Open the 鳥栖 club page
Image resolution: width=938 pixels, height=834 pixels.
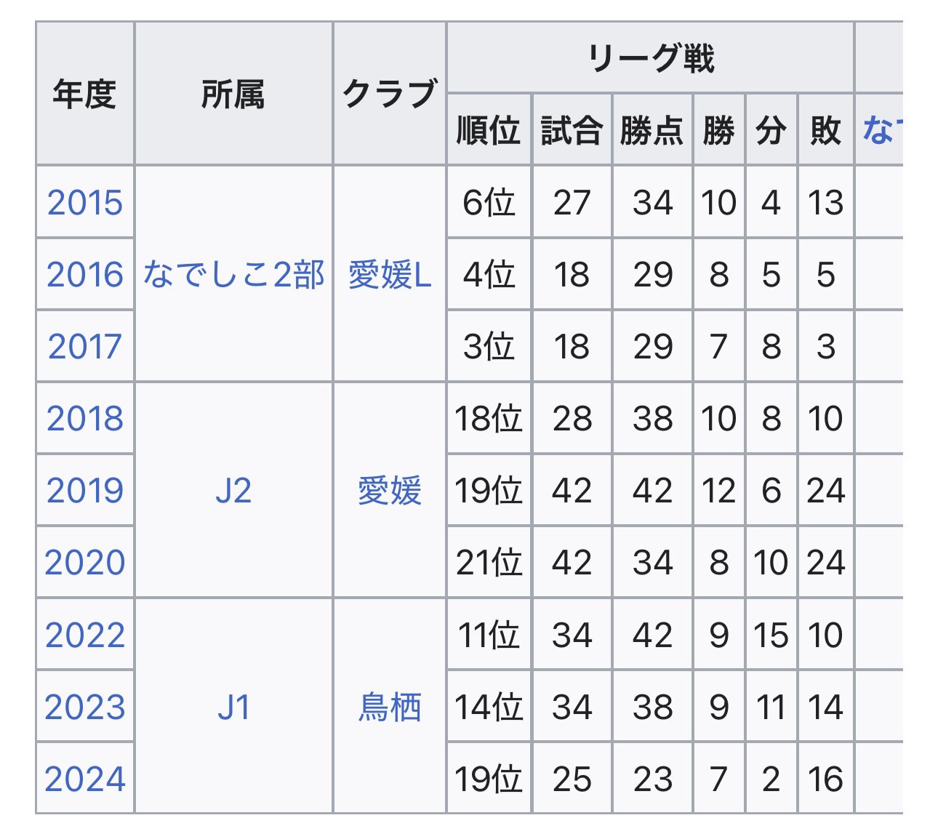(390, 707)
